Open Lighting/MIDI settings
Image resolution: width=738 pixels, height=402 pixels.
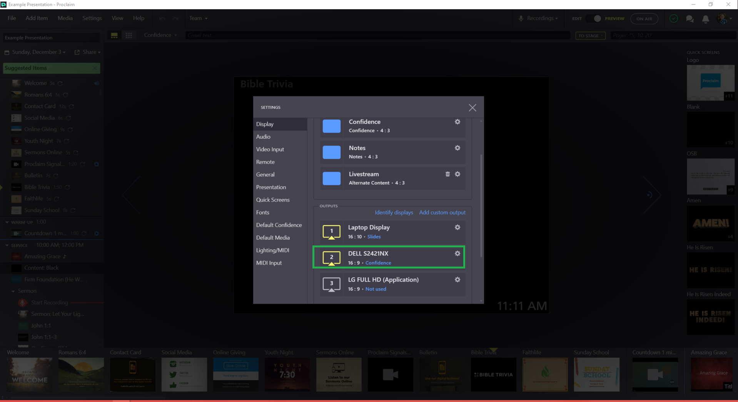(x=280, y=250)
